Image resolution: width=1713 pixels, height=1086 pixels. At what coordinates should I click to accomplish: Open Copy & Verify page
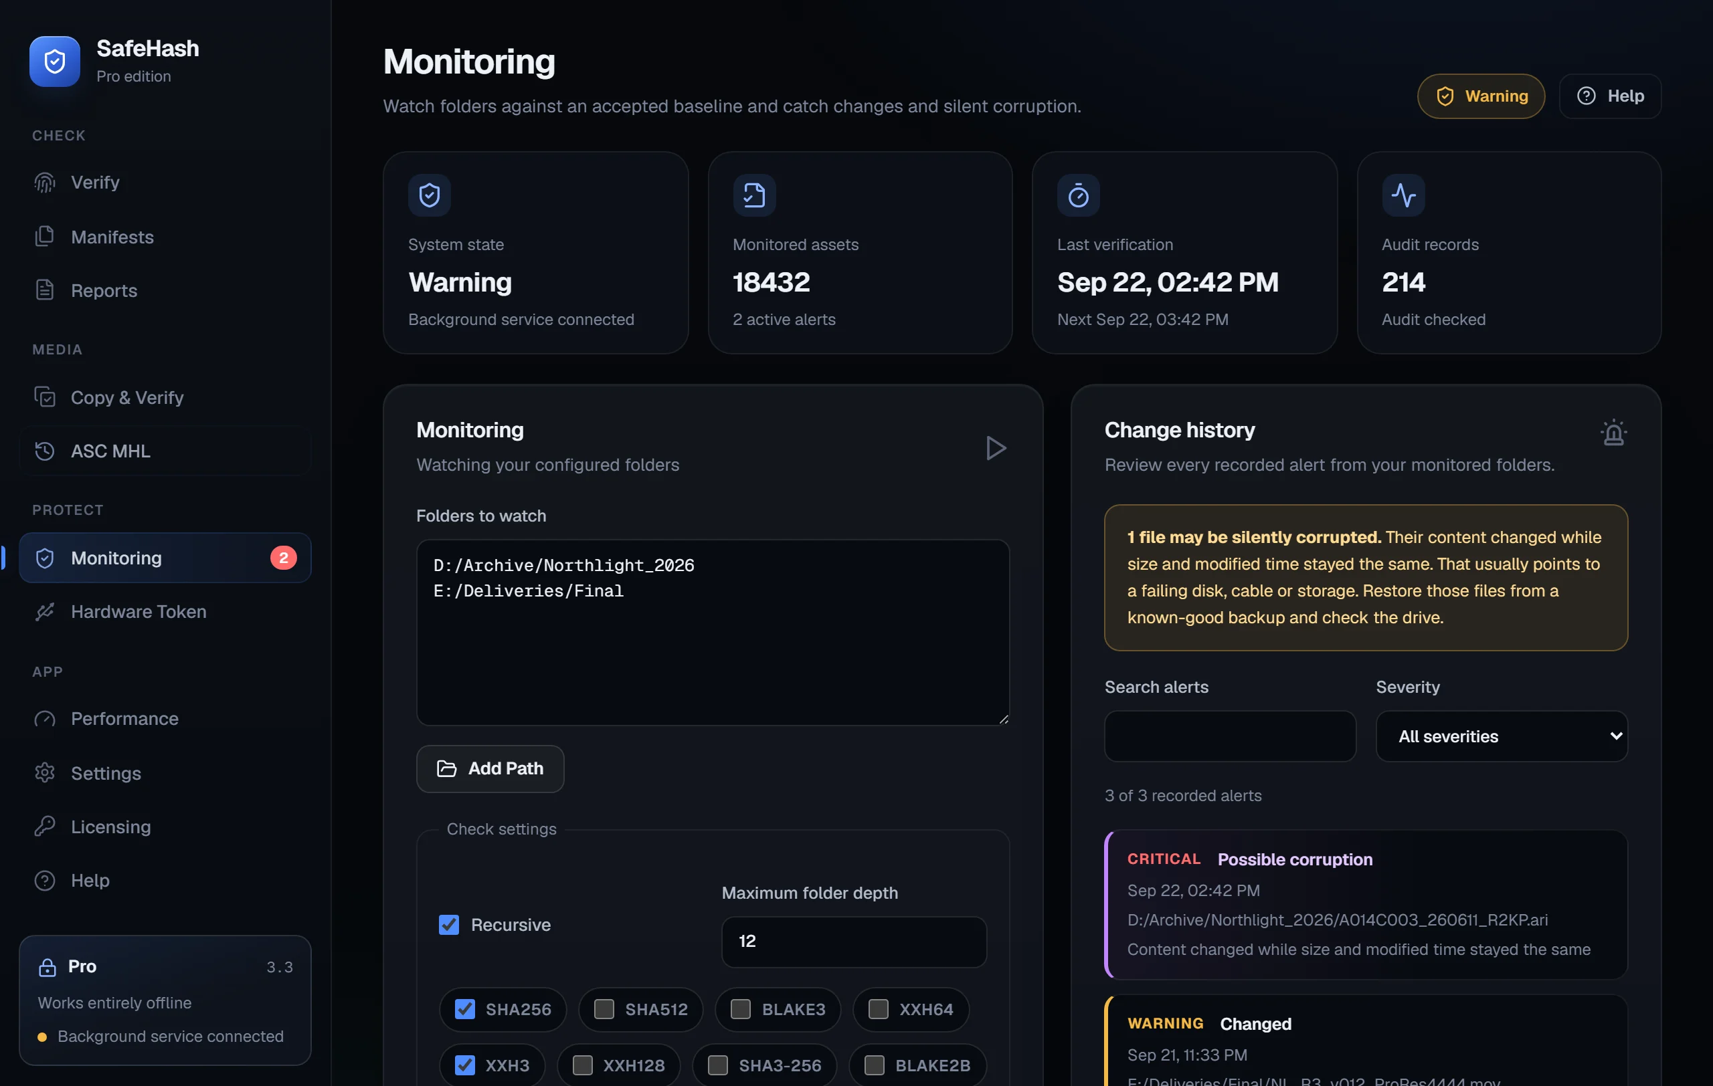point(165,397)
